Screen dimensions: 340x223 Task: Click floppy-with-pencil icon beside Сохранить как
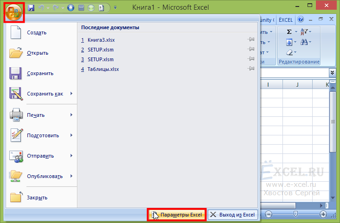(16, 94)
